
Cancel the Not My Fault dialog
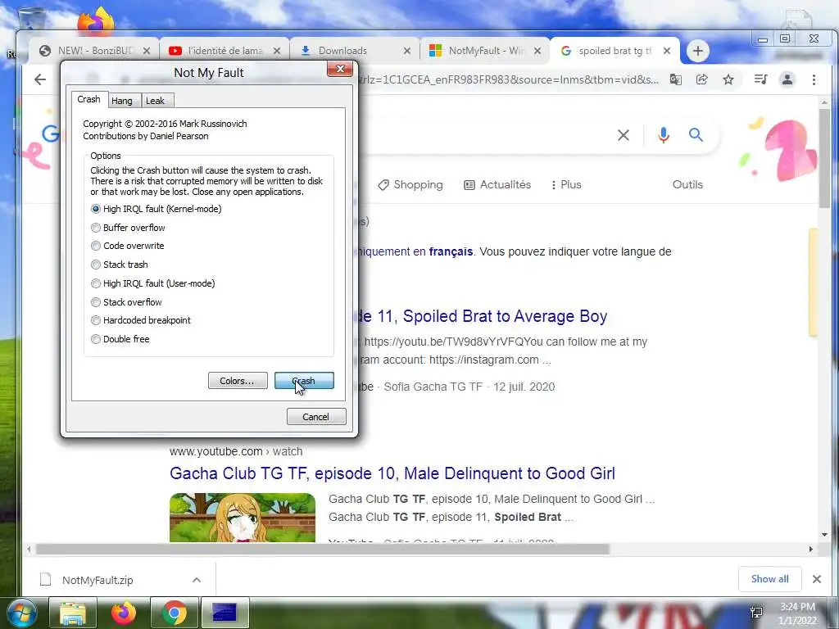coord(316,417)
